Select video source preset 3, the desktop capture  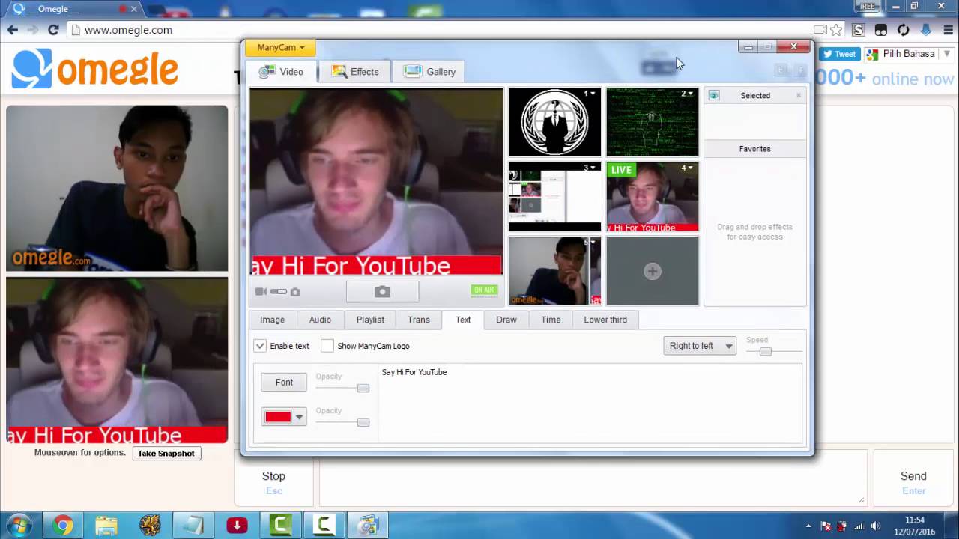click(554, 197)
